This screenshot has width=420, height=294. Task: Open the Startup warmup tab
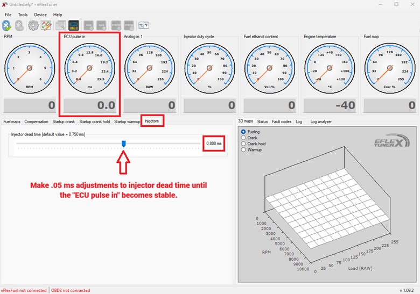[x=127, y=121]
